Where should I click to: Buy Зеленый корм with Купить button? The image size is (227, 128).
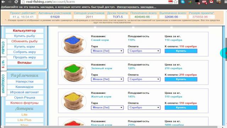click(181, 79)
